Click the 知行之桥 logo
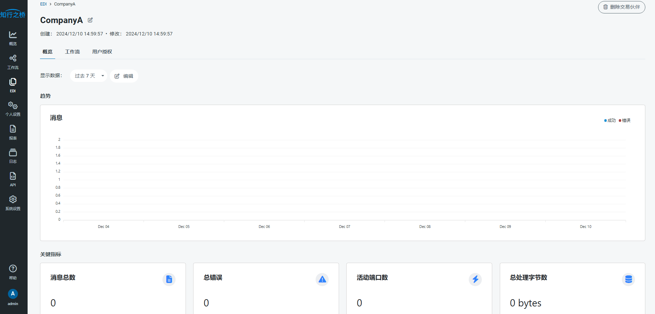 tap(13, 14)
